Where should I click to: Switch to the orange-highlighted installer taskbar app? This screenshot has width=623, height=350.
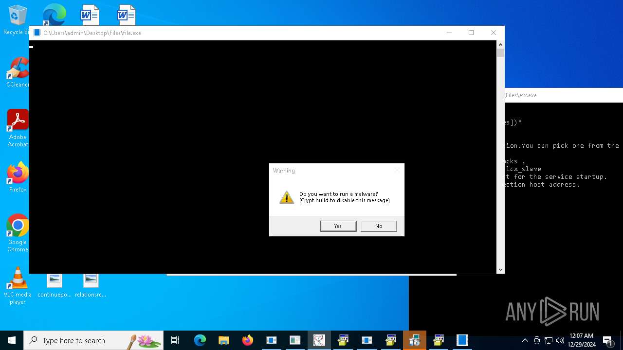[415, 340]
